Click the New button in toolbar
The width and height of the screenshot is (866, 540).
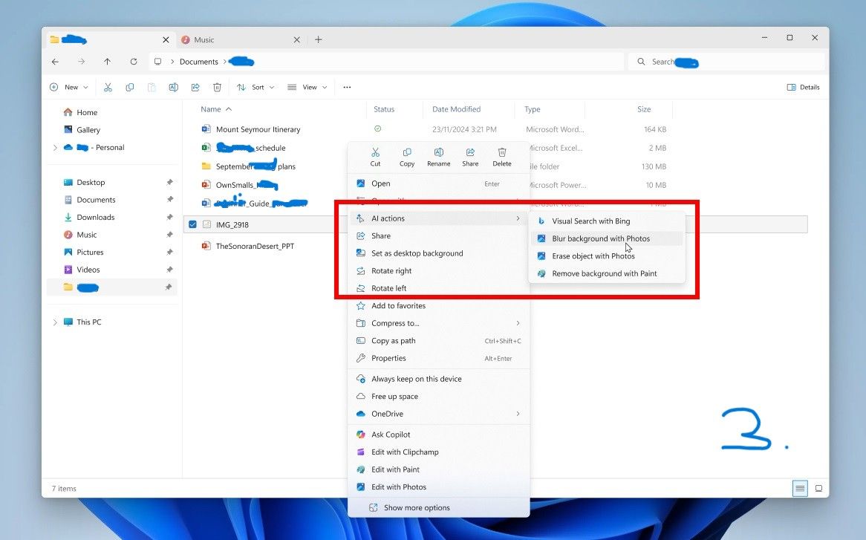(69, 88)
